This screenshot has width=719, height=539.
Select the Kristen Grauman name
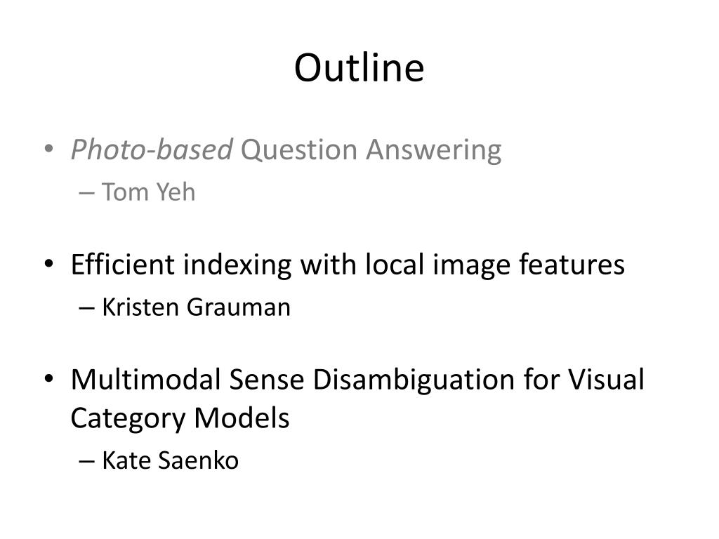pyautogui.click(x=196, y=307)
